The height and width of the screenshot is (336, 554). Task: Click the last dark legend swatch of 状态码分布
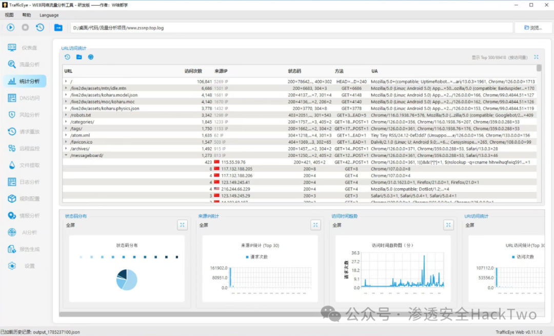[177, 257]
